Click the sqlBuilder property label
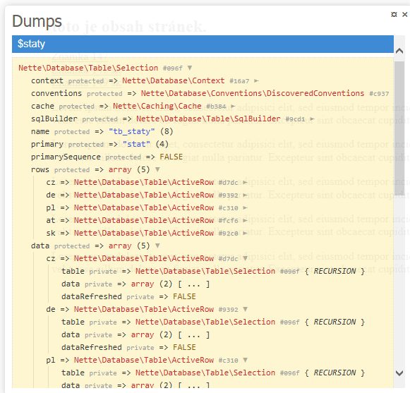This screenshot has height=393, width=410. click(54, 119)
